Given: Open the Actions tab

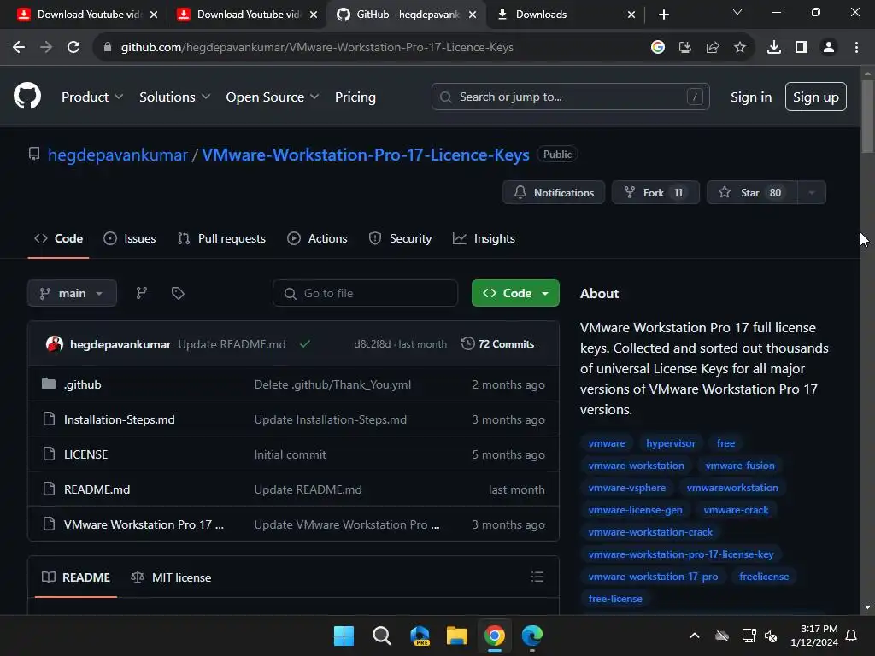Looking at the screenshot, I should 317,239.
